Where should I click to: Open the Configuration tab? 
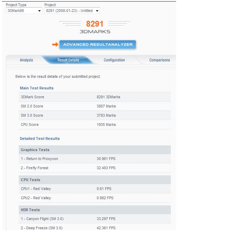pyautogui.click(x=114, y=60)
